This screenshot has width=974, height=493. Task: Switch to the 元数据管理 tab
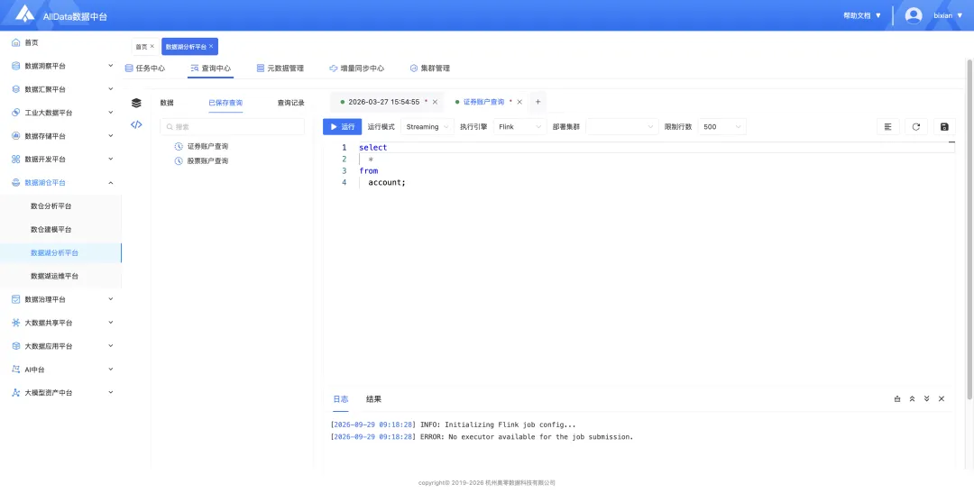[x=280, y=68]
